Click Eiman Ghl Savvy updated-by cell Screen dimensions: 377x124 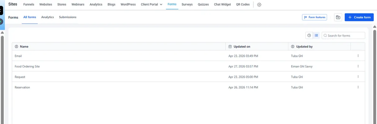[302, 66]
